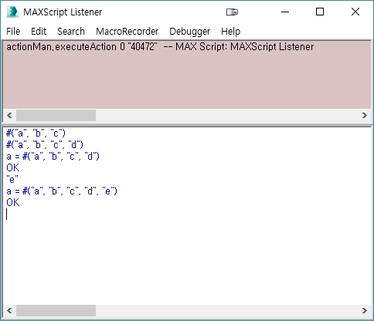Open the MacroRecorder menu
Viewport: 374px width, 321px height.
[x=127, y=32]
